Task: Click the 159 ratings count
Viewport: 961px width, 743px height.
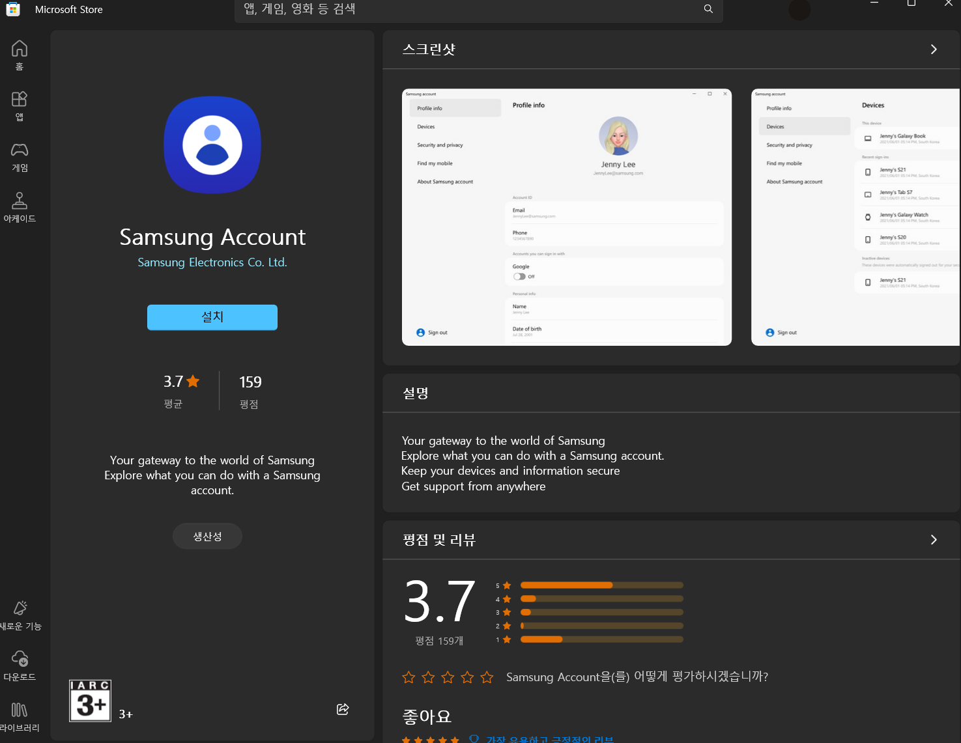Action: point(250,382)
